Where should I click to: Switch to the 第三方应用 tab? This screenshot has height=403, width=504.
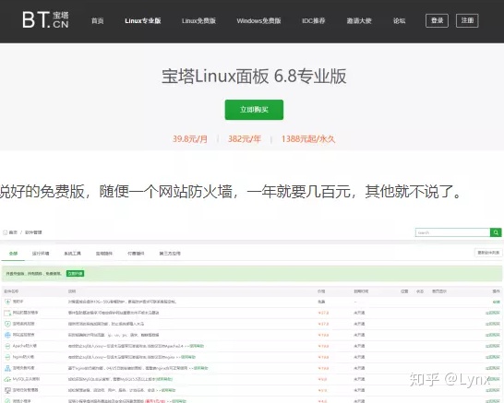(x=170, y=254)
